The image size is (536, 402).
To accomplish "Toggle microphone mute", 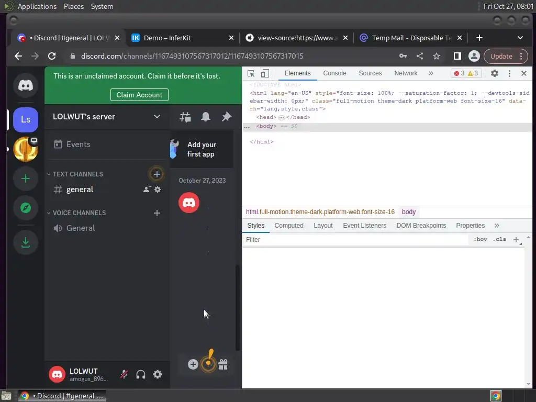I will (124, 374).
